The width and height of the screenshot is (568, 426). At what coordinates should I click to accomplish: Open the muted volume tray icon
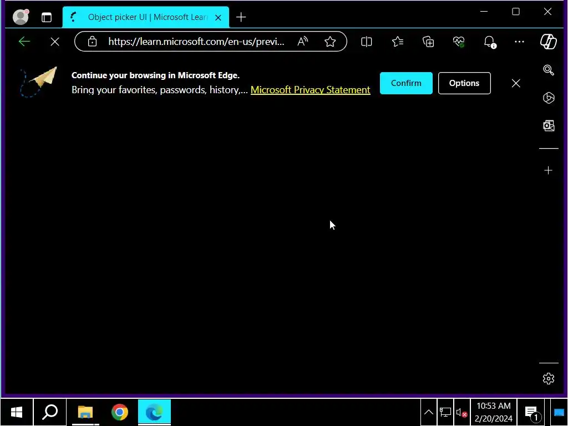coord(462,412)
